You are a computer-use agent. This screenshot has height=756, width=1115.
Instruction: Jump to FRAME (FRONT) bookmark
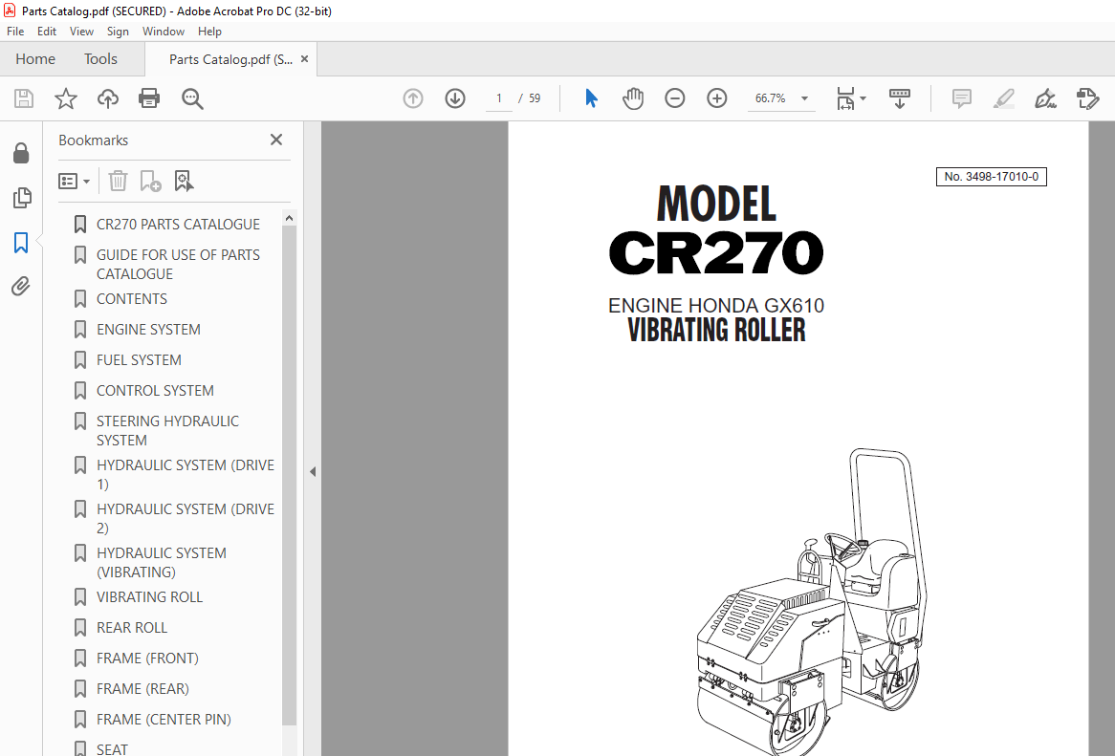[147, 658]
